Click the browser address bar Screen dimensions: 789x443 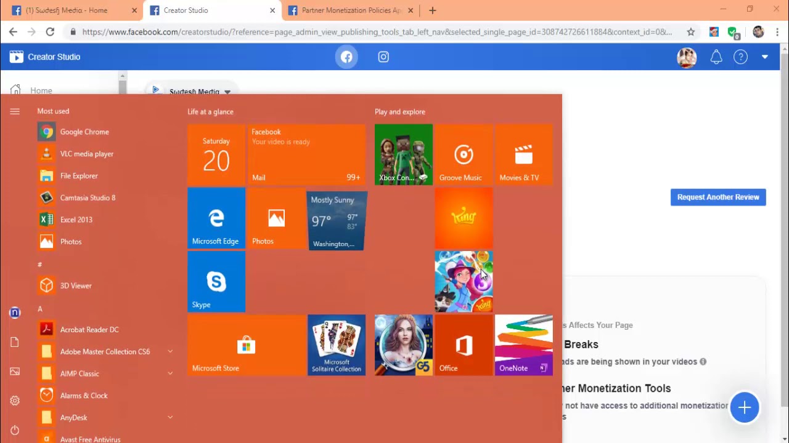(376, 32)
